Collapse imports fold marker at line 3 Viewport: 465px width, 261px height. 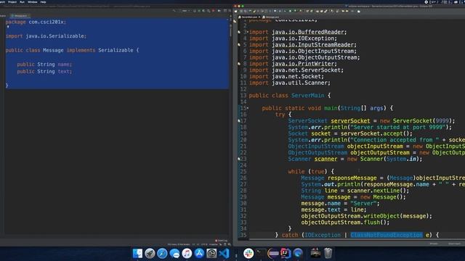[x=248, y=32]
